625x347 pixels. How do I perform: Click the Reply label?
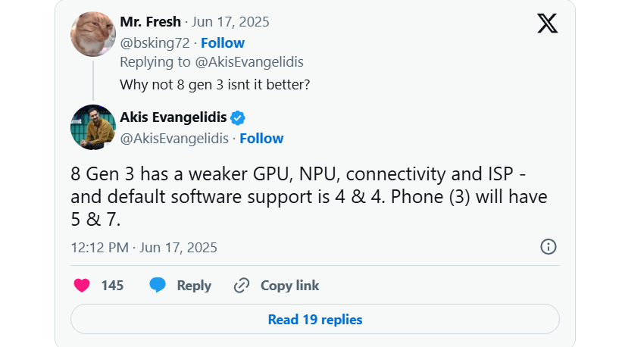click(x=194, y=286)
